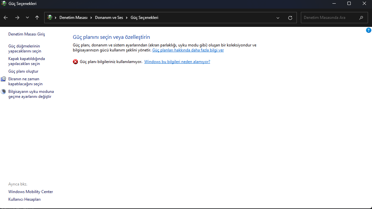The image size is (372, 209).
Task: Open the Donanım ve Ses breadcrumb
Action: pos(109,18)
